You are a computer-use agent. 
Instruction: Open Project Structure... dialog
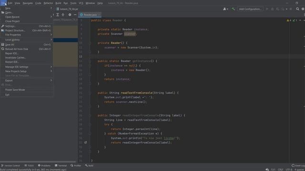[27, 30]
